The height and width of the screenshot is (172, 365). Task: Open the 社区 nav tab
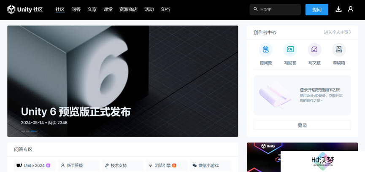pyautogui.click(x=60, y=10)
